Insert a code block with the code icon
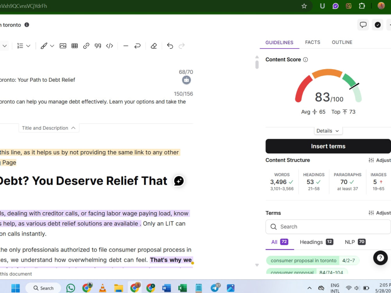391x293 pixels. tap(109, 46)
